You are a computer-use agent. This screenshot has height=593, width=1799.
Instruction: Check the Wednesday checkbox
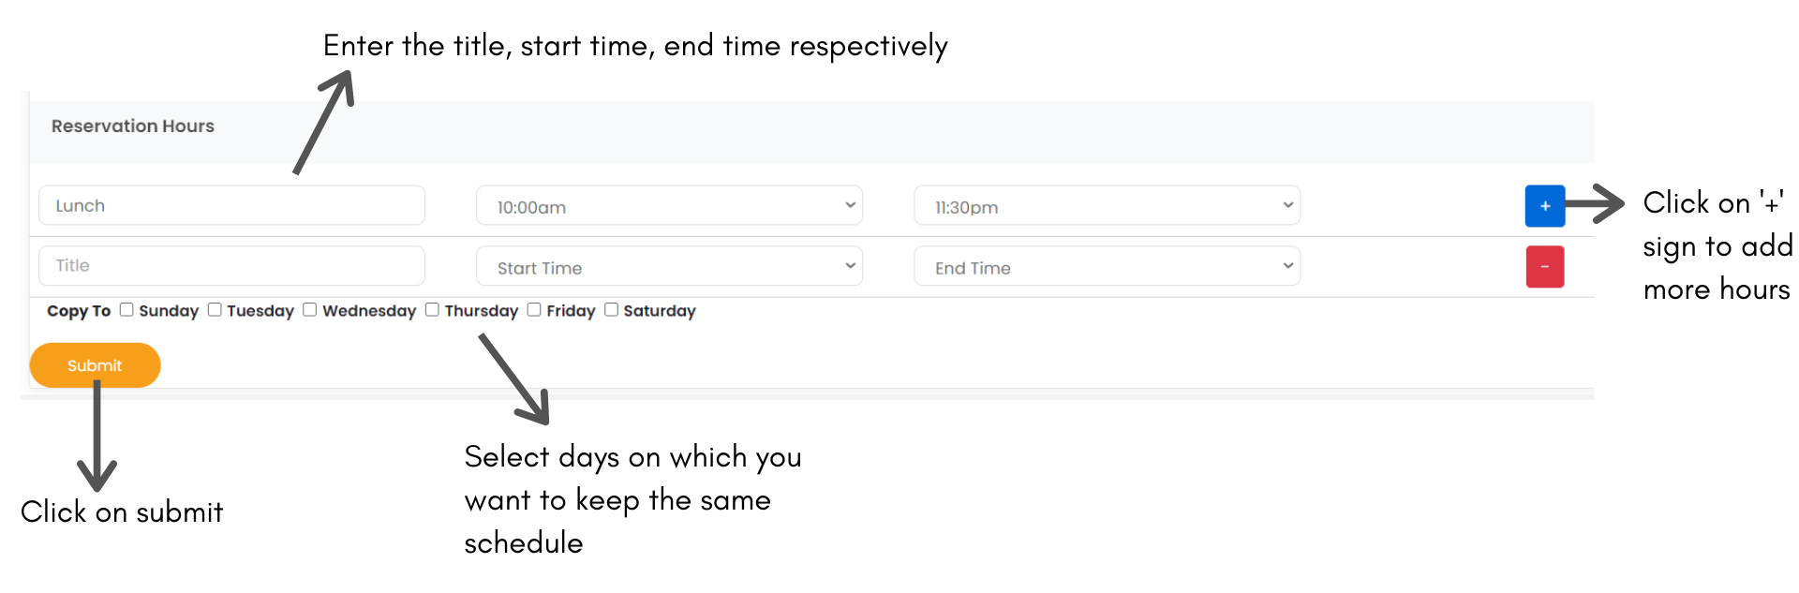point(310,310)
